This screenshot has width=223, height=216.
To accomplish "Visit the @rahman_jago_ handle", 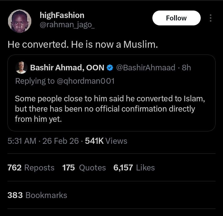I will click(67, 25).
